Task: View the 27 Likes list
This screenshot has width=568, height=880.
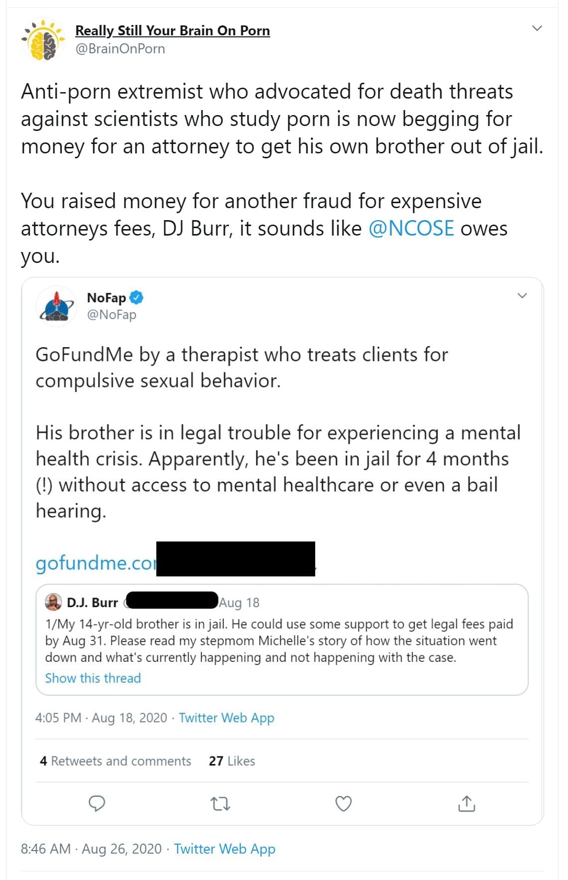Action: [x=232, y=761]
